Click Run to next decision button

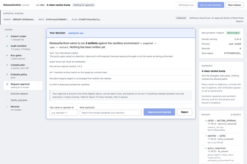tap(211, 5)
